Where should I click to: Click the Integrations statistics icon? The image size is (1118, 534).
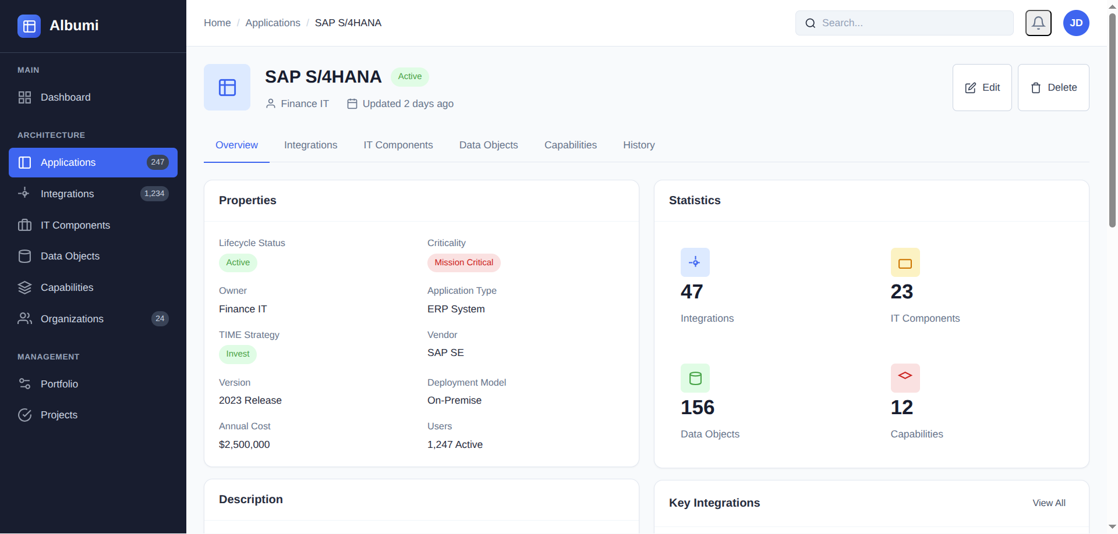pyautogui.click(x=695, y=262)
